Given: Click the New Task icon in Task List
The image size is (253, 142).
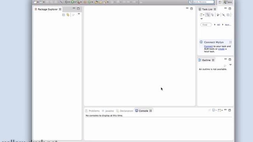Looking at the screenshot, I should tap(201, 15).
